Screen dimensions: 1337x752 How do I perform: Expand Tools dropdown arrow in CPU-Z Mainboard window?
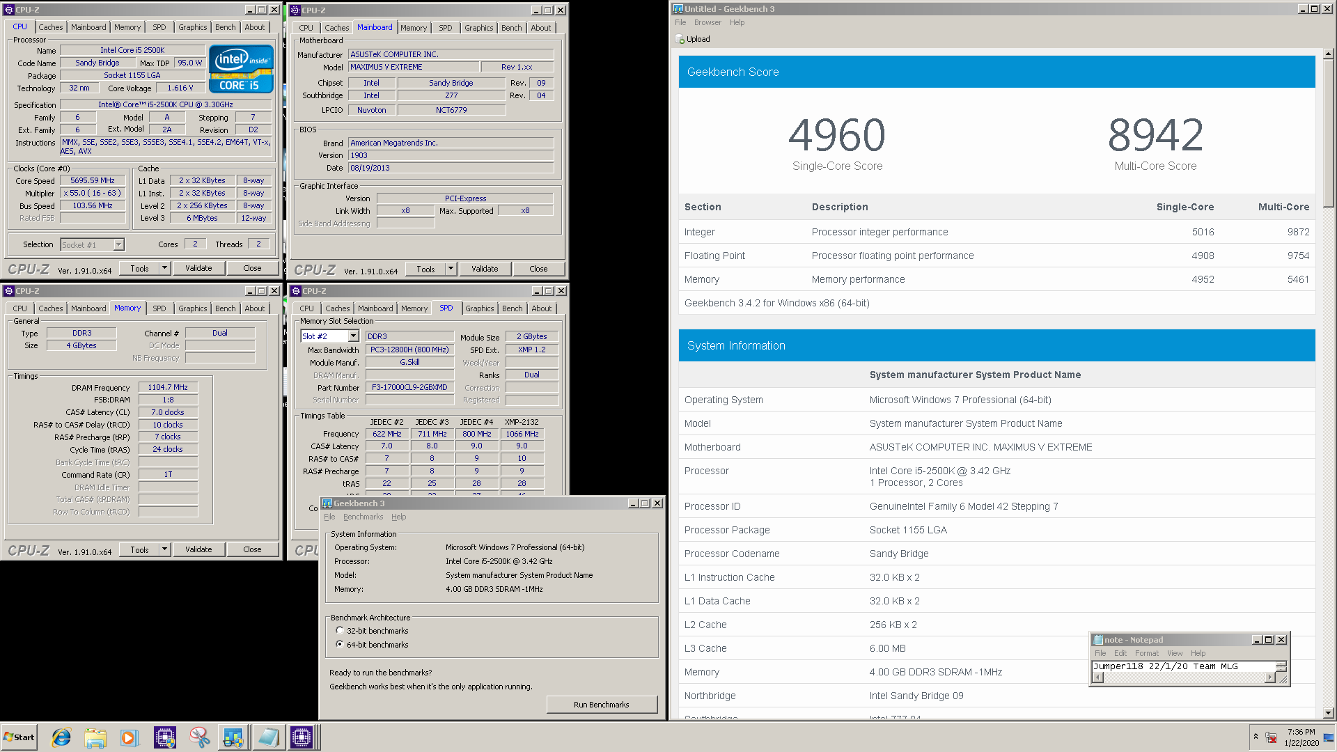[451, 269]
